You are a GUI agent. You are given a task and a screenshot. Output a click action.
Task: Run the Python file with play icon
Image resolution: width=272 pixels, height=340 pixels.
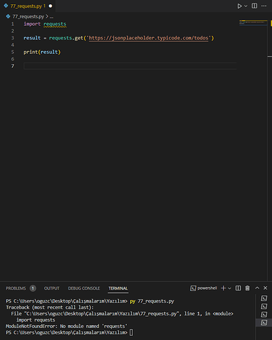(x=239, y=6)
